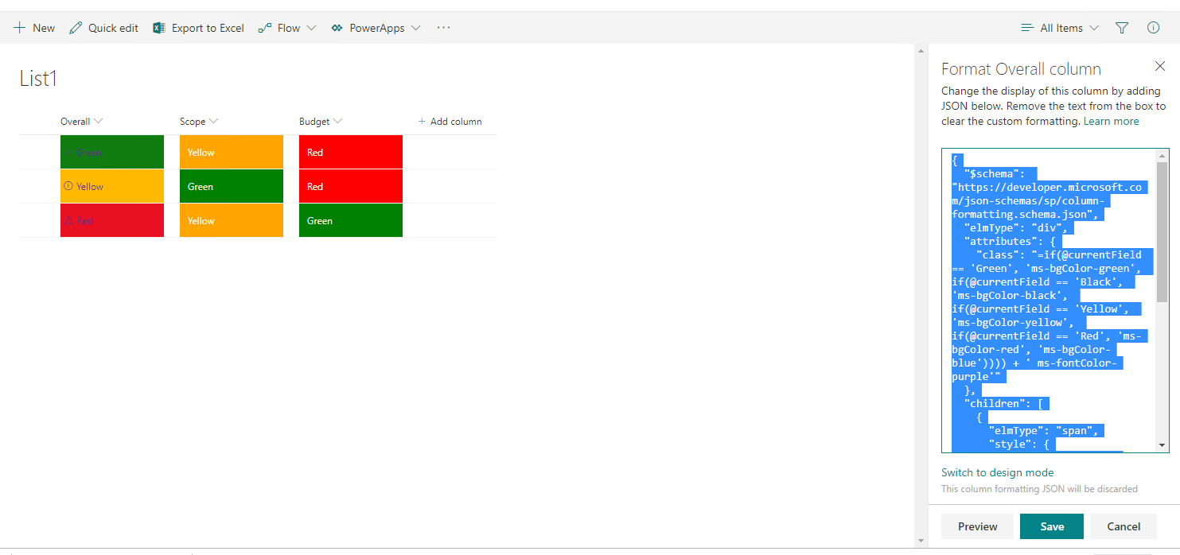Click the Format Overall column heading
The image size is (1180, 555).
click(x=1021, y=69)
